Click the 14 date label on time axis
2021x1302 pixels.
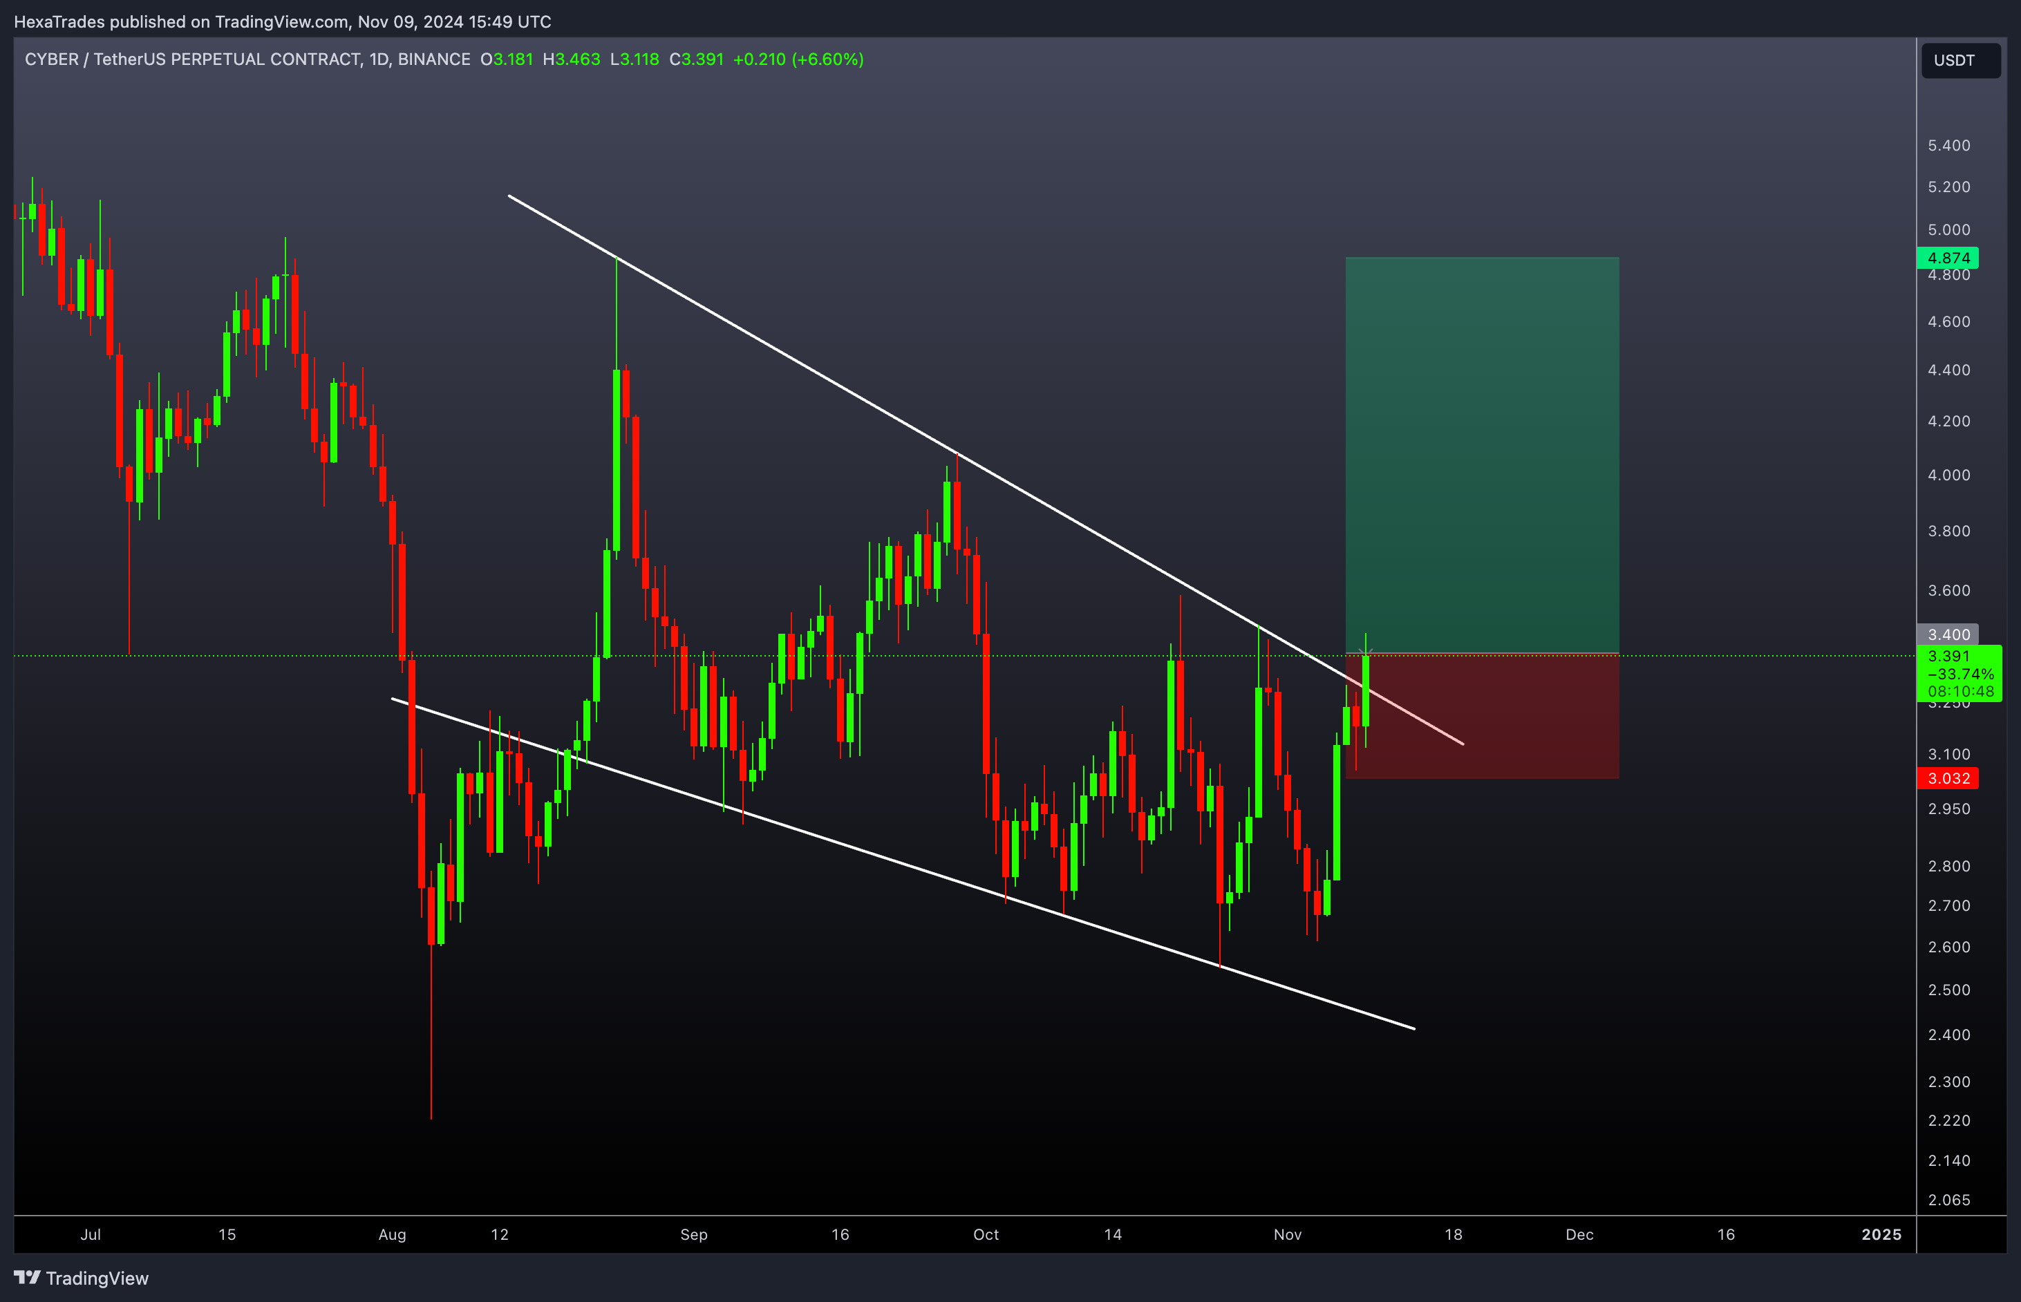point(1113,1234)
